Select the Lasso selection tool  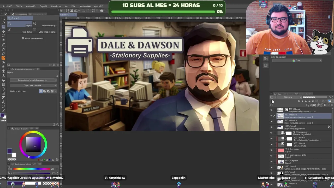pyautogui.click(x=3, y=36)
